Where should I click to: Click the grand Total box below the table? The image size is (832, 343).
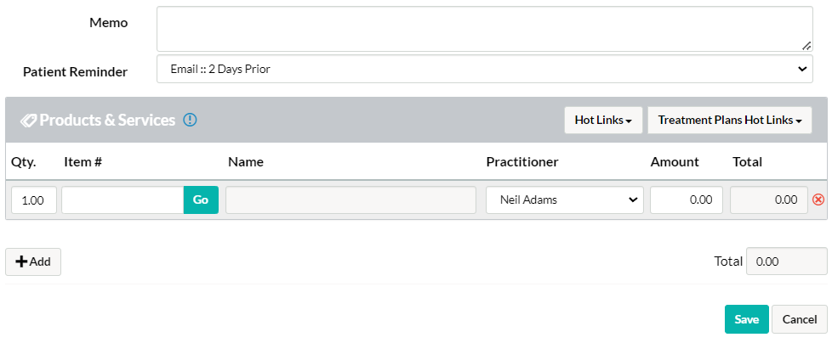pyautogui.click(x=786, y=261)
